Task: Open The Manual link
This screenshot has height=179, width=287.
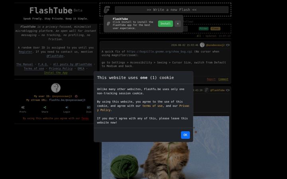Action: [x=25, y=64]
